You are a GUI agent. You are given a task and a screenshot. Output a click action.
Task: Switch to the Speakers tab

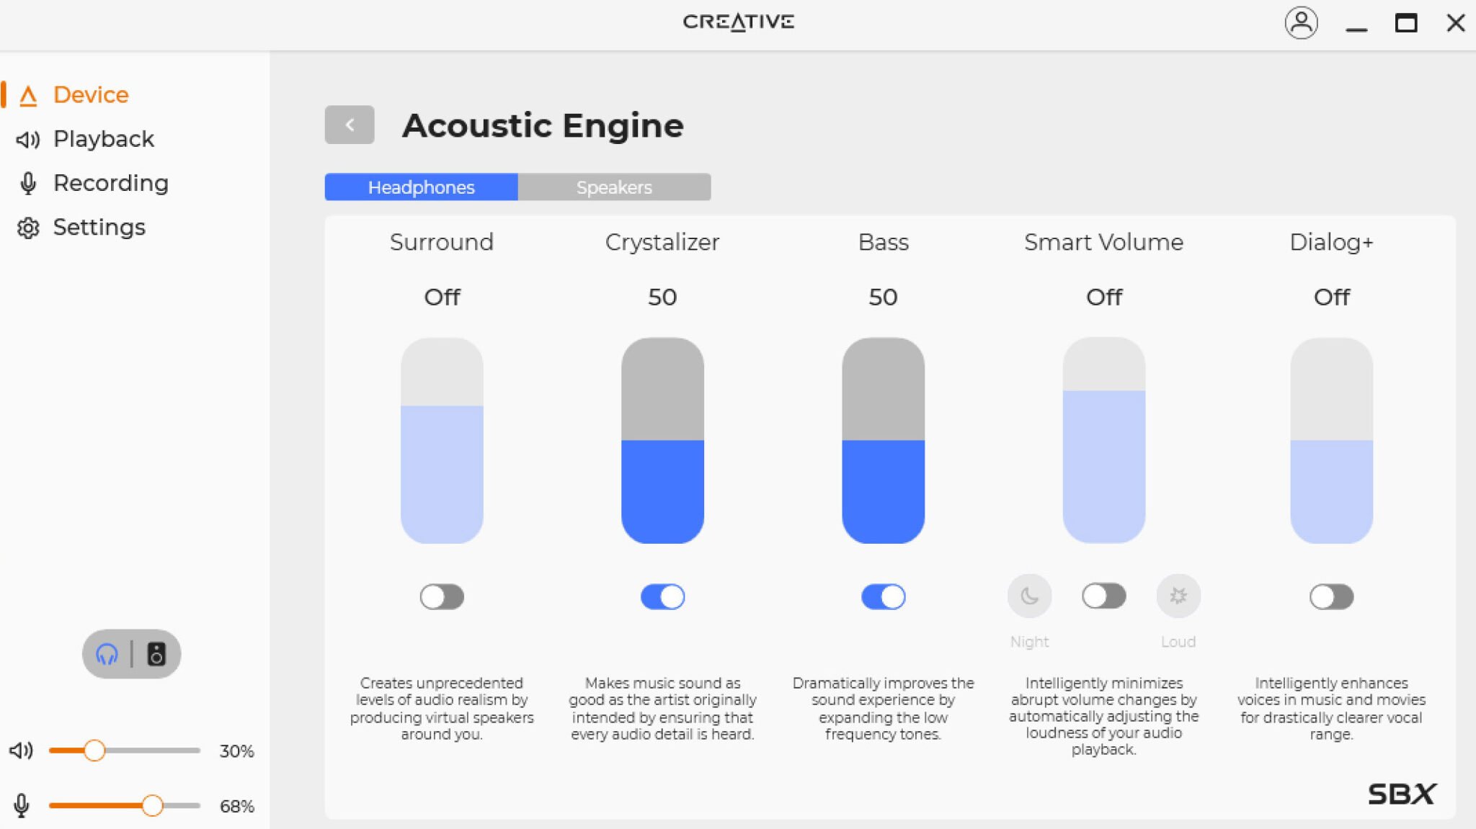(x=614, y=187)
